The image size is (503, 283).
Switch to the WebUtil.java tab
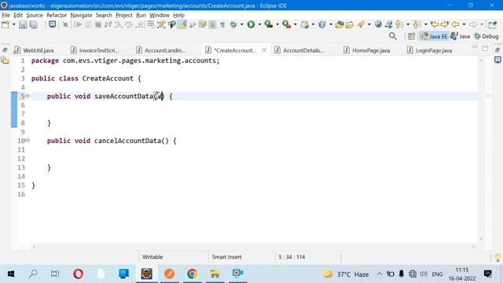pos(35,50)
